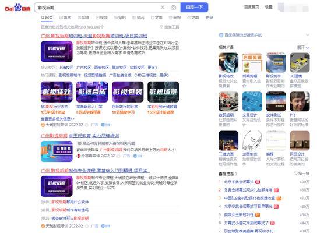Image resolution: width=331 pixels, height=233 pixels.
Task: Clear the search box with the X icon
Action: [163, 8]
